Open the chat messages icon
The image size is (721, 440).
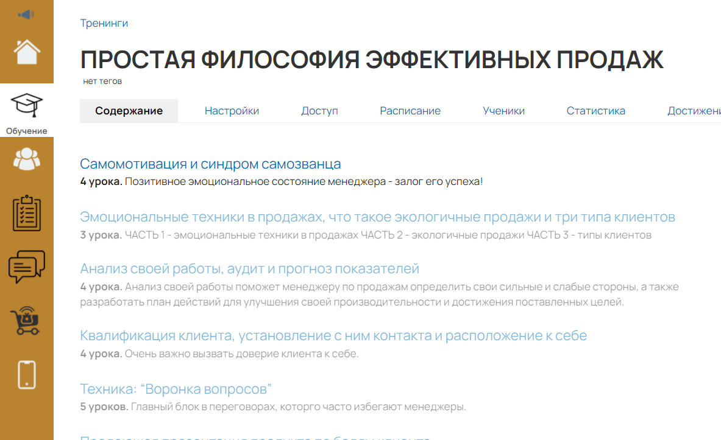coord(27,267)
